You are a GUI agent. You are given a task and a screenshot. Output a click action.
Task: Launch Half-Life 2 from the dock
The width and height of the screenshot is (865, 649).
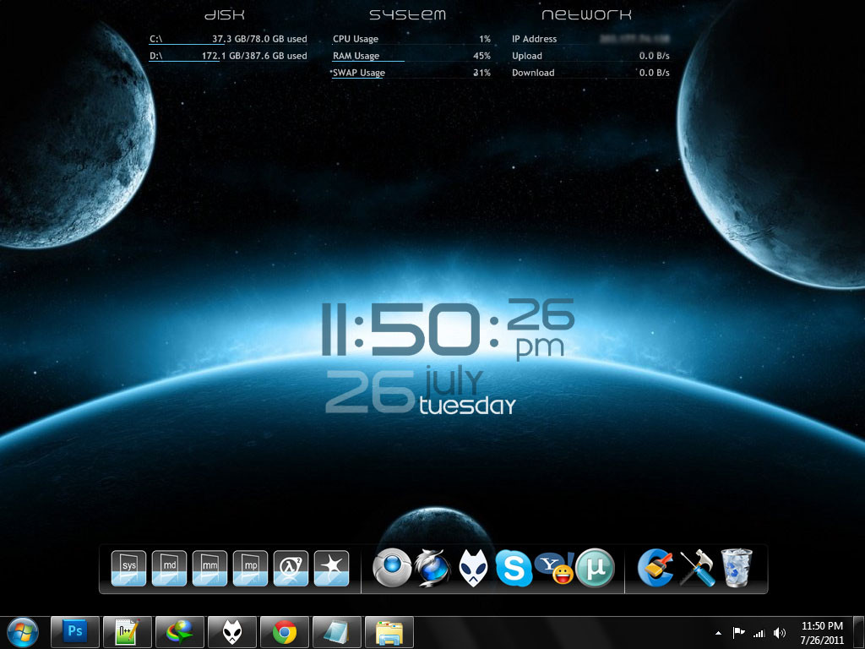[291, 568]
